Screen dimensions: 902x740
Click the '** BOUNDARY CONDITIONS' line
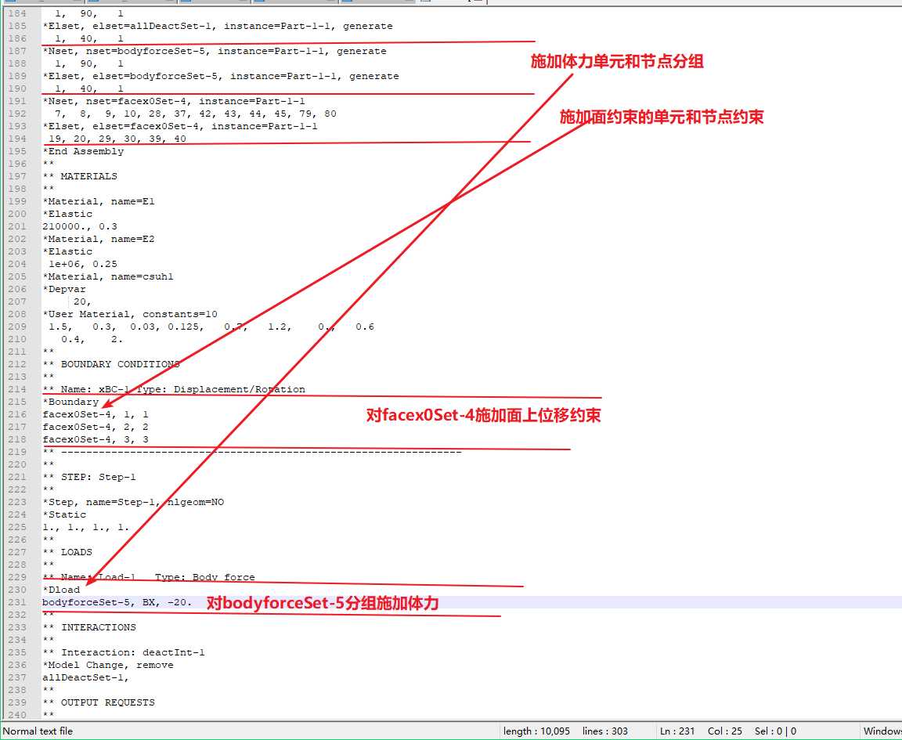pos(111,364)
